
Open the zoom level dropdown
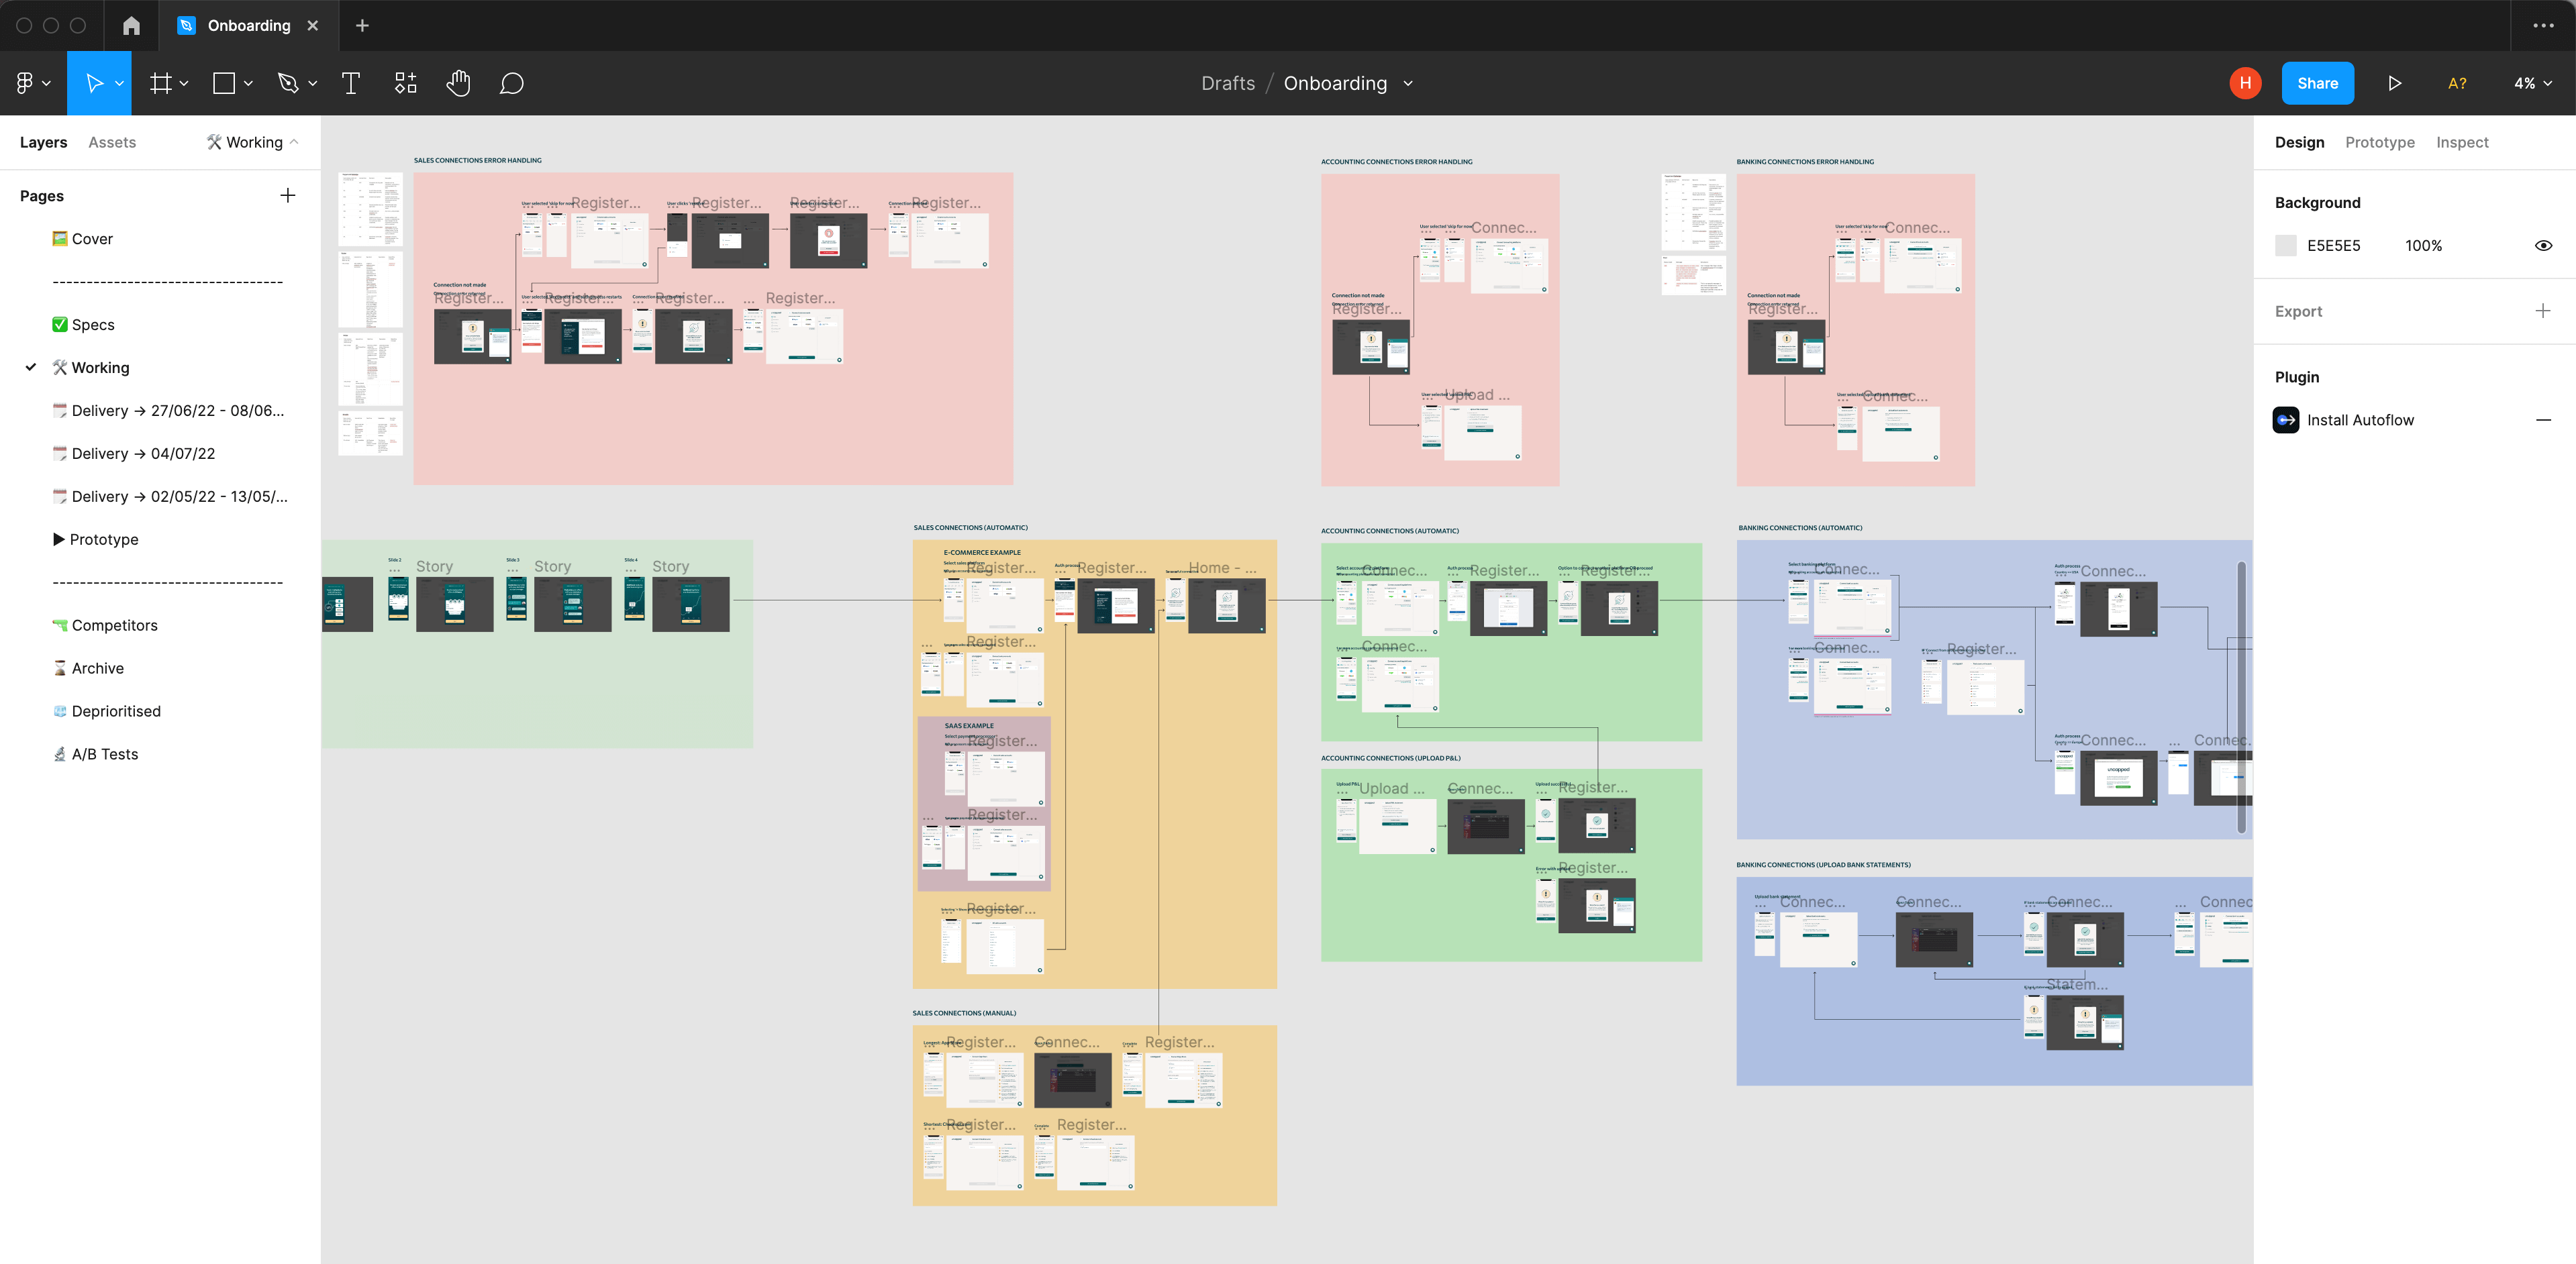pyautogui.click(x=2532, y=84)
